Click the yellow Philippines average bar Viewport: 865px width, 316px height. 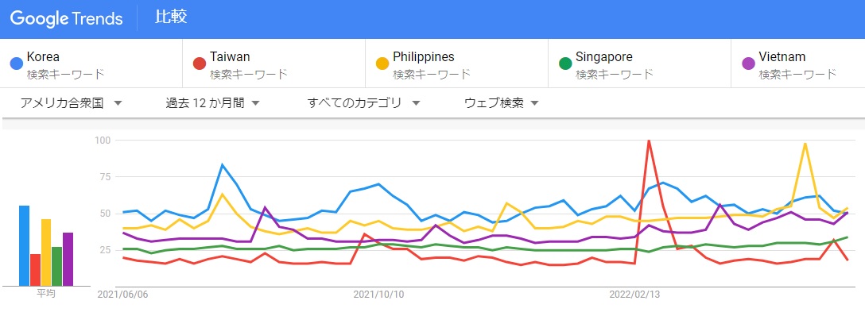click(46, 252)
